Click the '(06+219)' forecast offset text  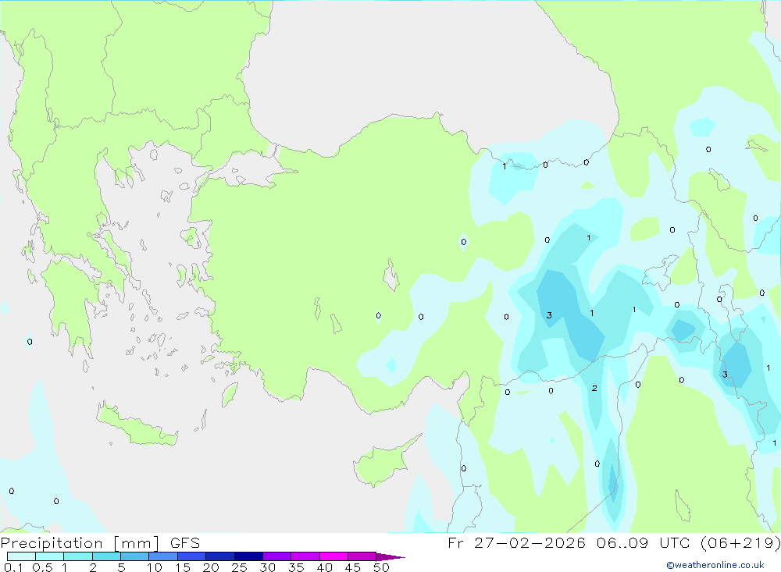(740, 542)
